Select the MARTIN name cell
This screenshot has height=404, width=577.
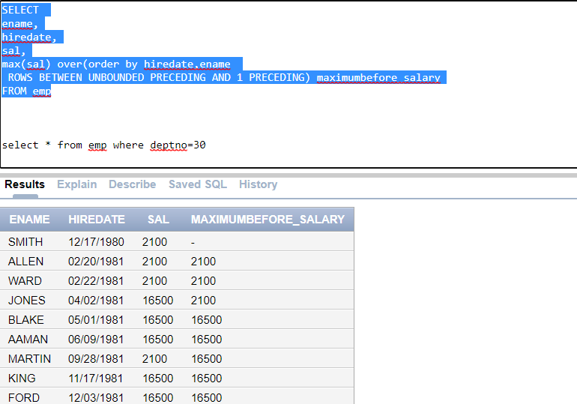(29, 359)
